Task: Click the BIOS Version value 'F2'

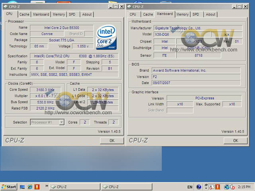Action: point(196,77)
